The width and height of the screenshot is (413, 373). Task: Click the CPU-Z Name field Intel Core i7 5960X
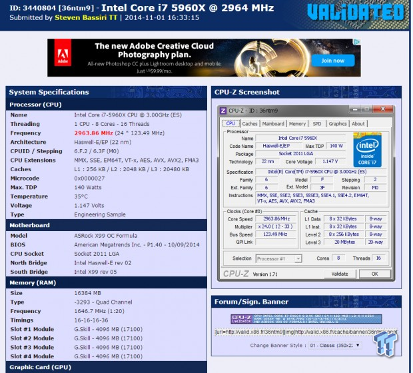tap(300, 138)
